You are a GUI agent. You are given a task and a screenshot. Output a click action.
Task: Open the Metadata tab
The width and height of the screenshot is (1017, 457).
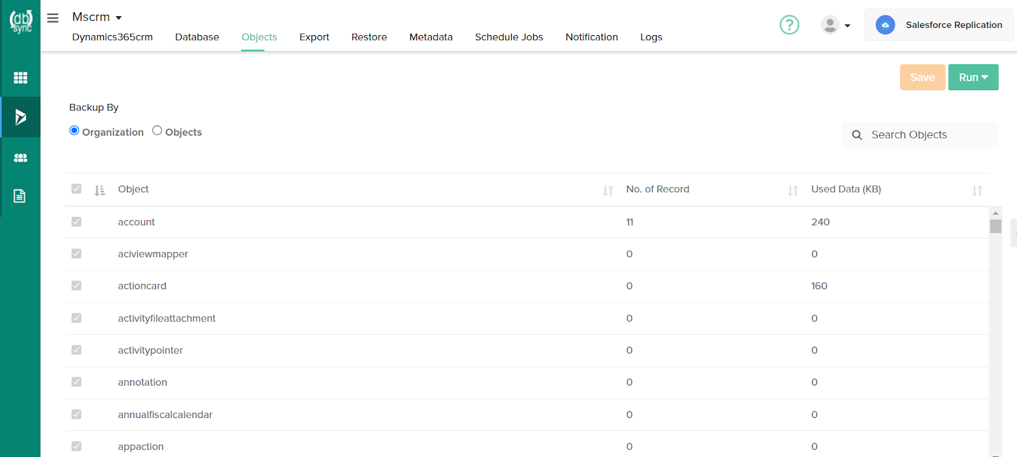point(430,37)
